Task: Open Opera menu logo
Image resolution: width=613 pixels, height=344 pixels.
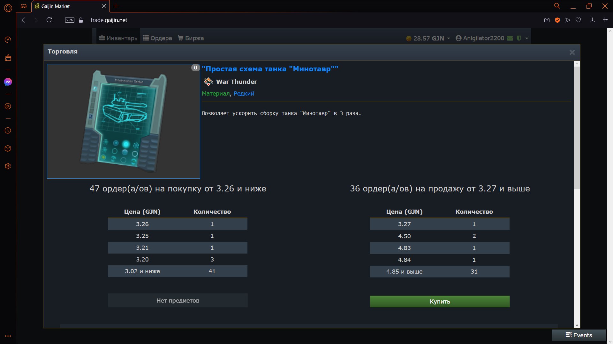Action: [8, 8]
